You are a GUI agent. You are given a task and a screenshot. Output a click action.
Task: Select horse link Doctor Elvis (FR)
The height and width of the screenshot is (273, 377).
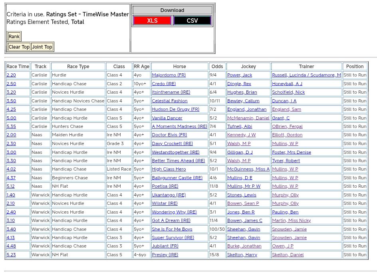[x=169, y=135]
